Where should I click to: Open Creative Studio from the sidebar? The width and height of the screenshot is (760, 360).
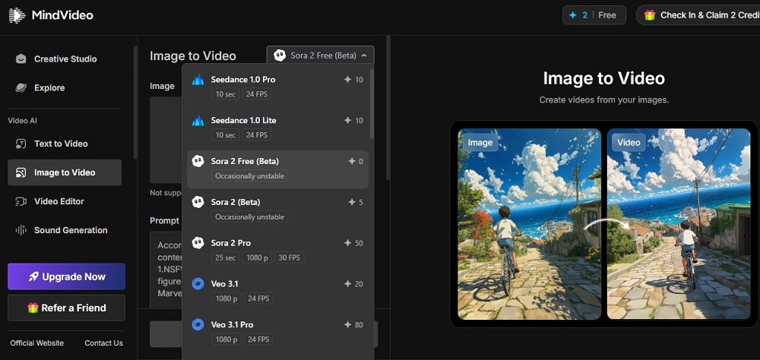pyautogui.click(x=65, y=59)
